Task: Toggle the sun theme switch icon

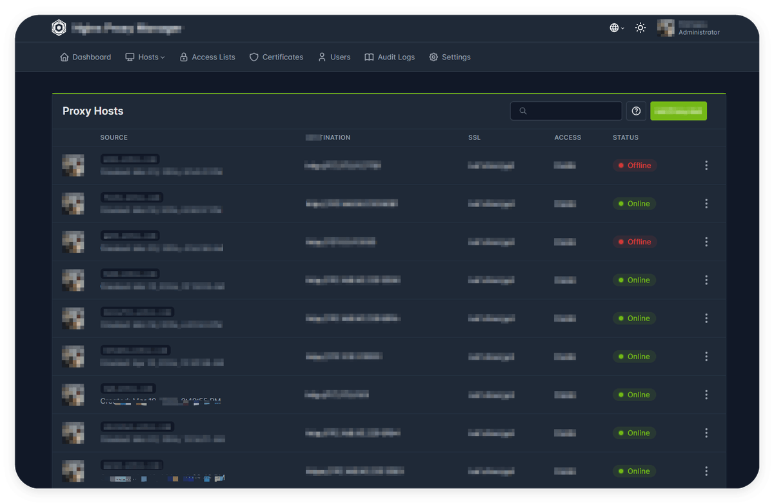Action: (640, 28)
